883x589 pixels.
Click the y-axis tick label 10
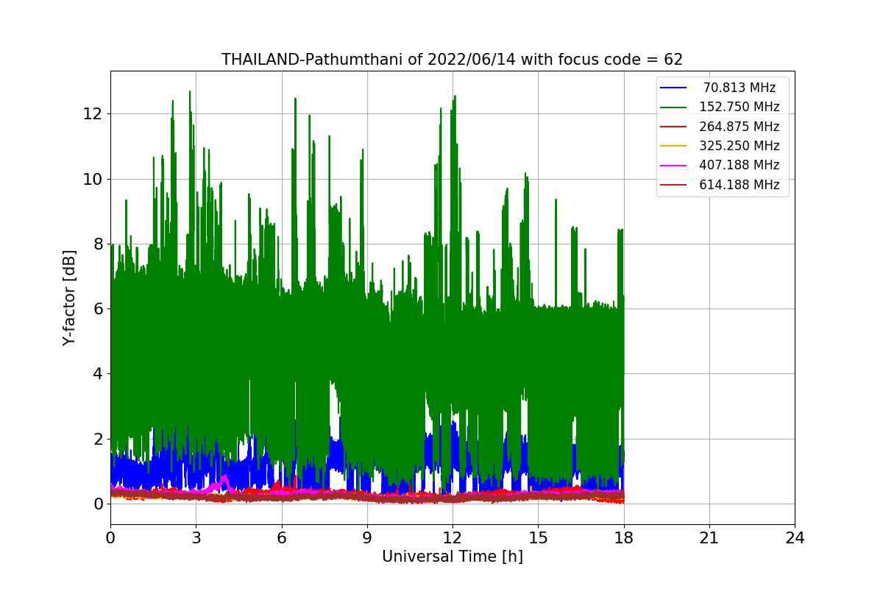[93, 179]
